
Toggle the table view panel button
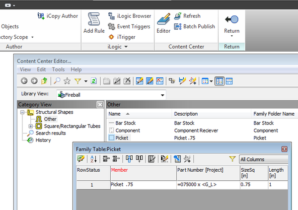229,81
